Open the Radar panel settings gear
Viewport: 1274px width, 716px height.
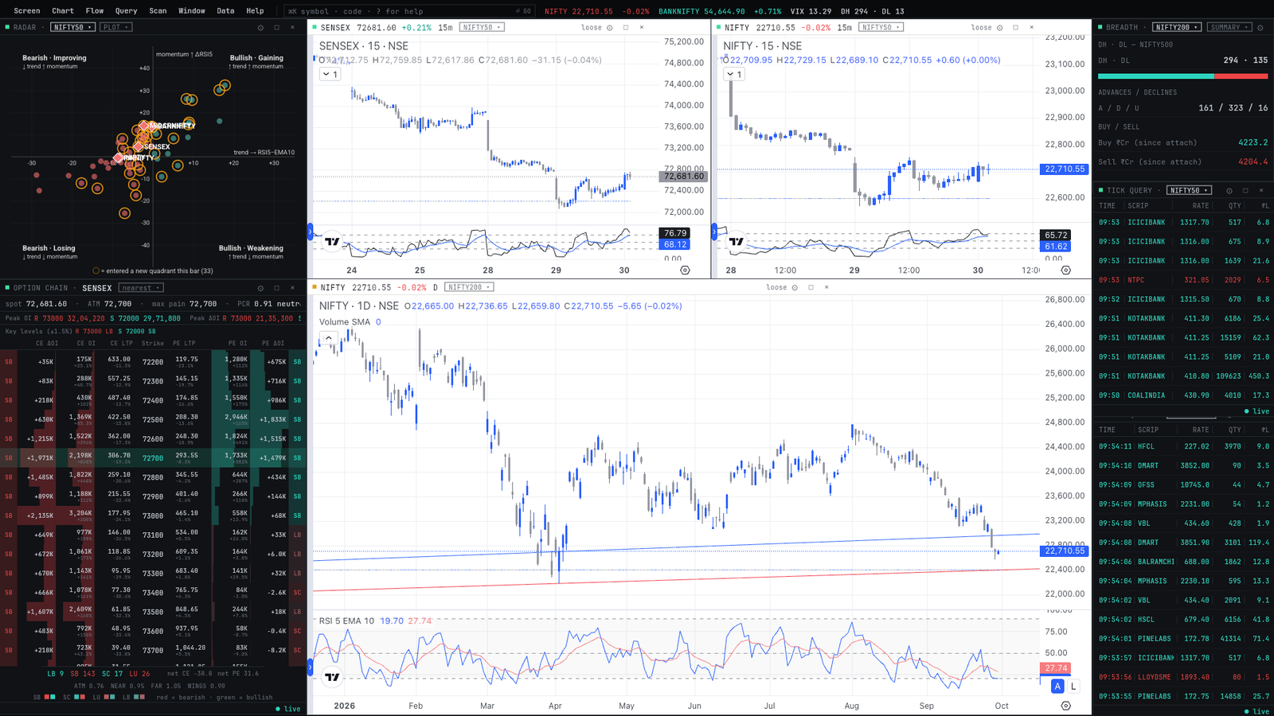260,27
